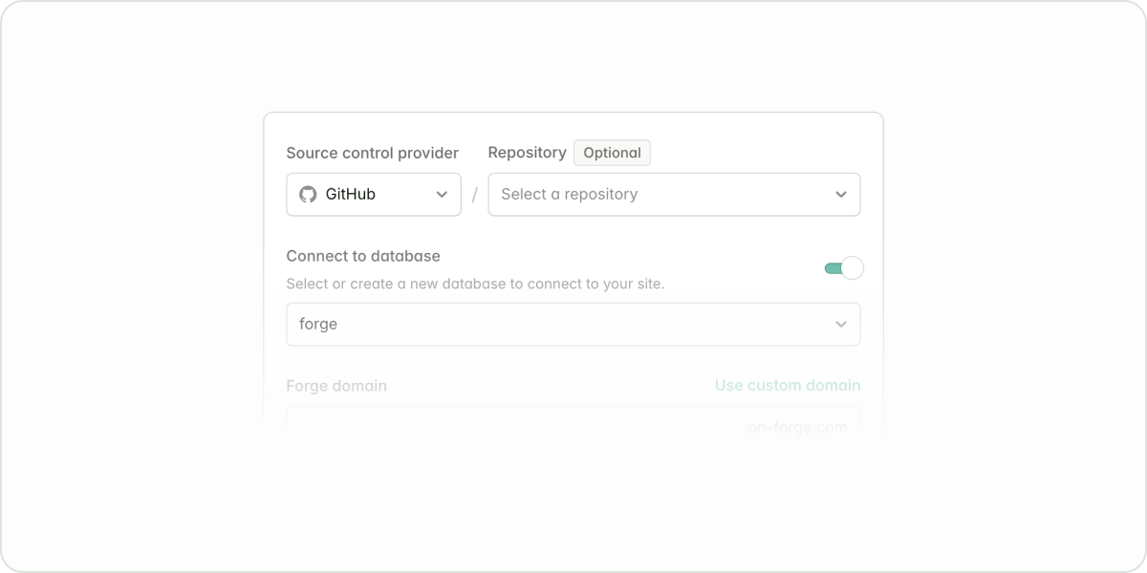Open the GitHub source control dropdown
This screenshot has height=573, width=1147.
[x=374, y=195]
